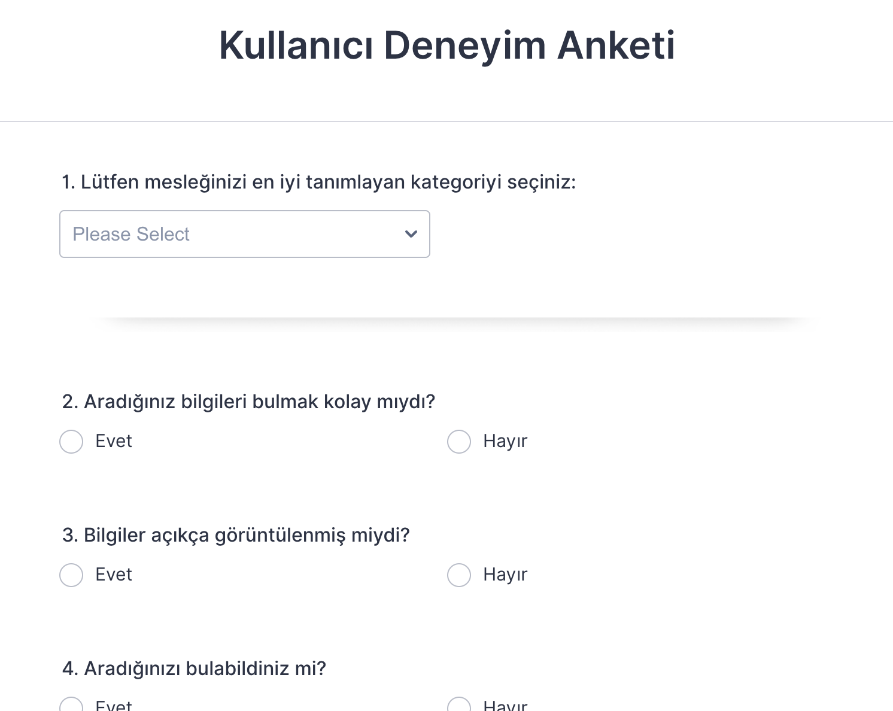
Task: Click the "Bilgiler açıkça görüntülenmiş miydi?" question
Action: (236, 535)
